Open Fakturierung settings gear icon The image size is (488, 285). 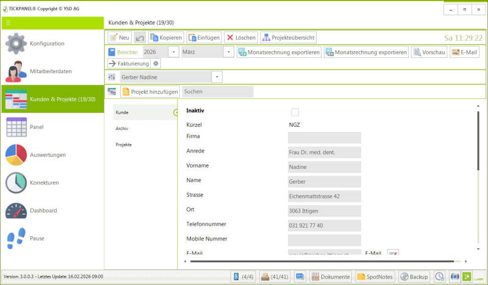156,63
